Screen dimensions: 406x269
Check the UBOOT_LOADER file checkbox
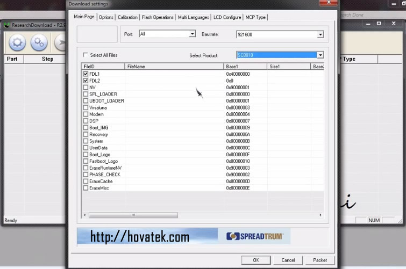(x=86, y=101)
